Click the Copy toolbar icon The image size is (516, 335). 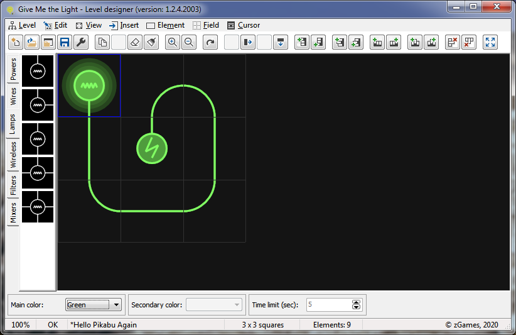(x=102, y=43)
